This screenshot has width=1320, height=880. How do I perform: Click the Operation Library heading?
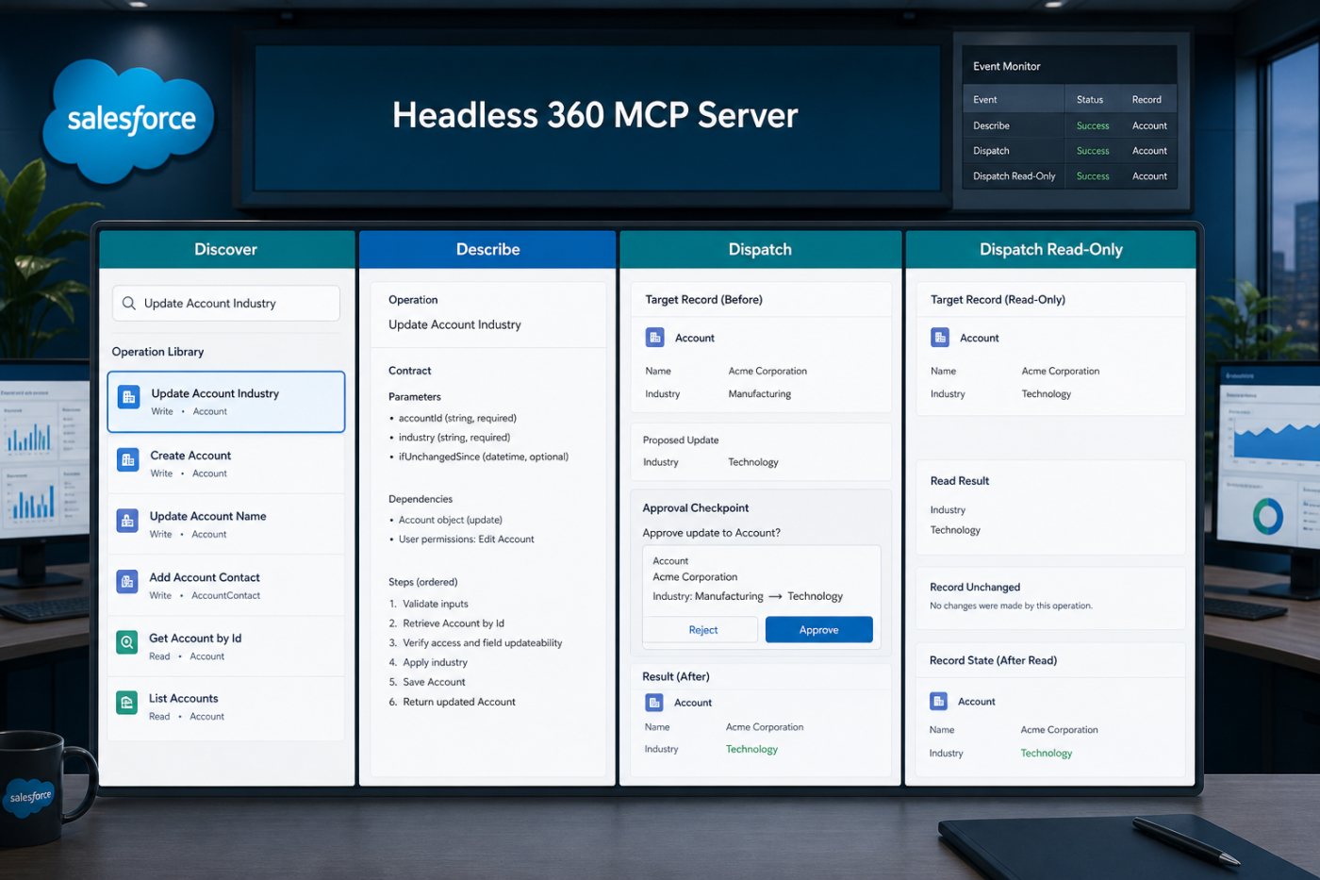click(157, 352)
